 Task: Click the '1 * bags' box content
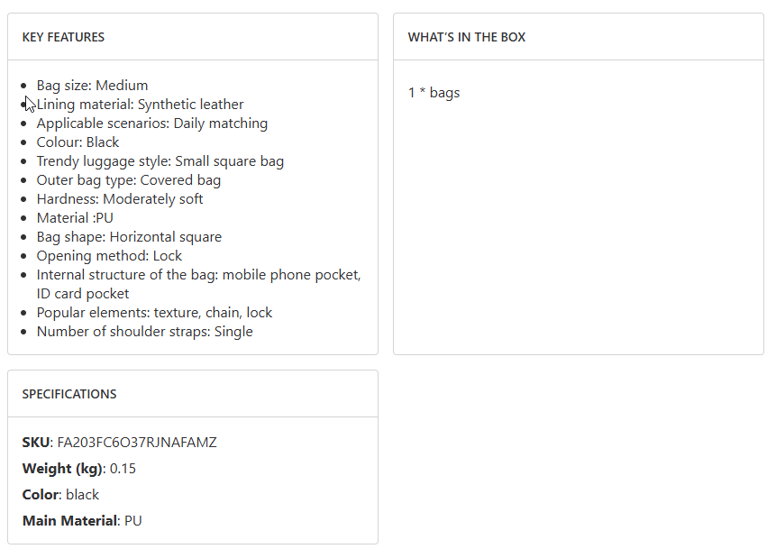(x=434, y=93)
